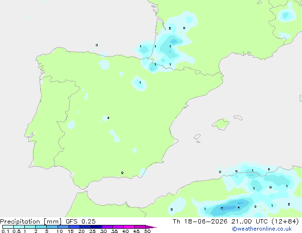Screen dimensions: 302x233
Task: Open the weatheronline.co.uk copyright link
Action: coord(262,229)
